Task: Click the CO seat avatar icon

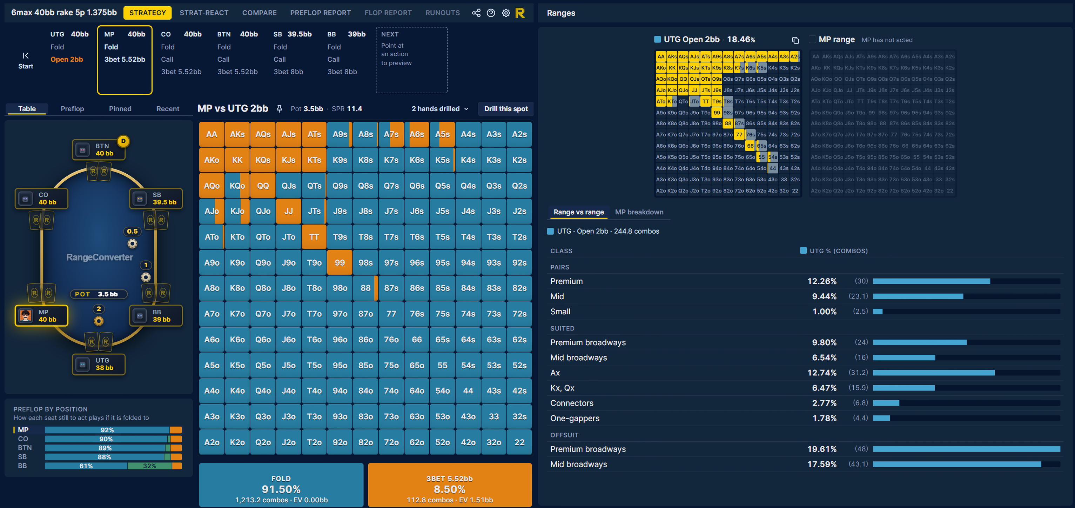Action: pyautogui.click(x=26, y=198)
